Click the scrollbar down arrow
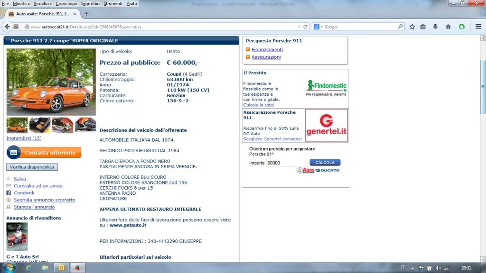 point(483,259)
